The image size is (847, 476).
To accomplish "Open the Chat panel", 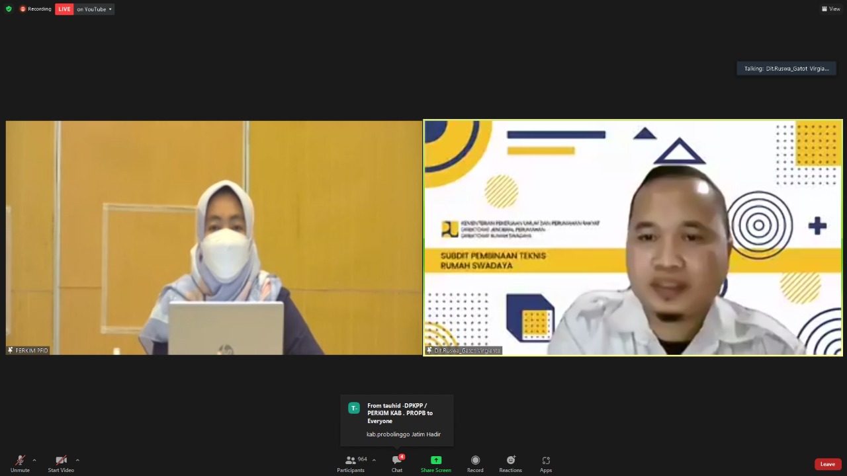I will tap(397, 463).
